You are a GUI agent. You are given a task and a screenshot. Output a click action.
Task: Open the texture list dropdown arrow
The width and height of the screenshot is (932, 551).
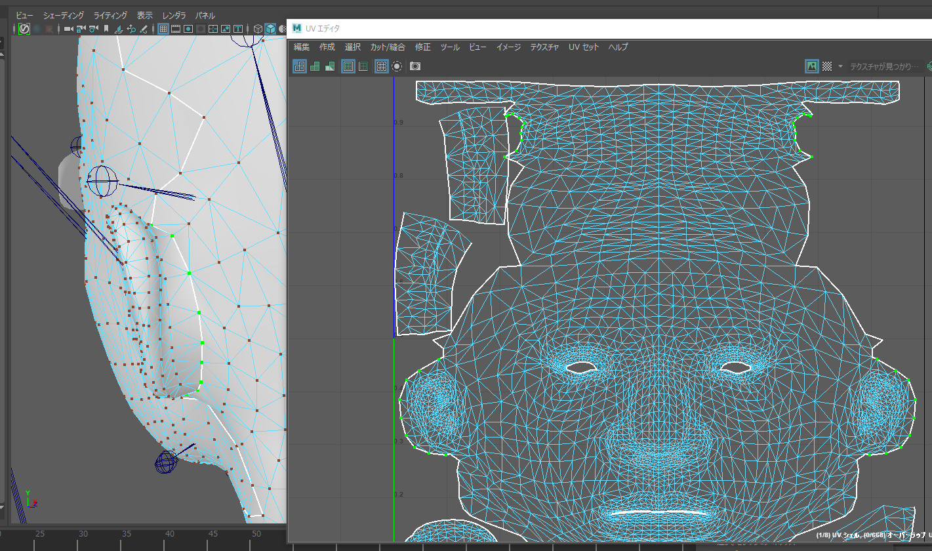pos(840,66)
